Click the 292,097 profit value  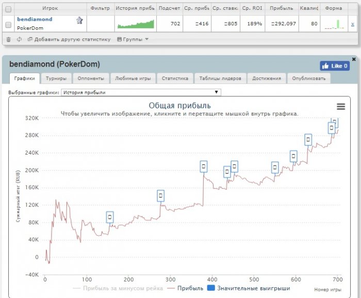tap(284, 24)
